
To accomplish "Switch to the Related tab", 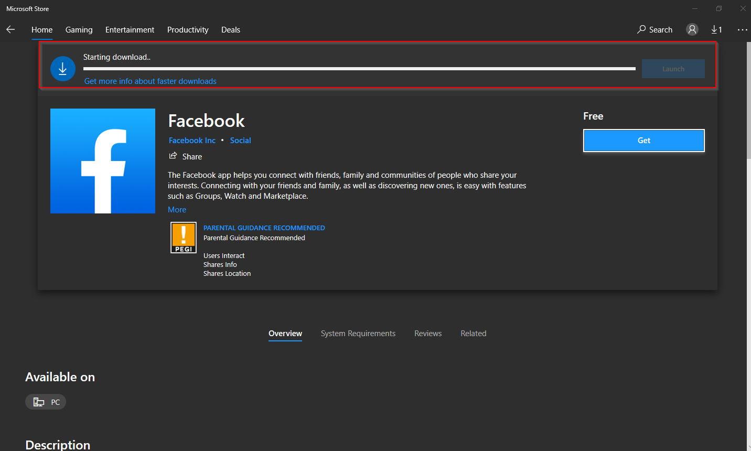I will (x=474, y=334).
